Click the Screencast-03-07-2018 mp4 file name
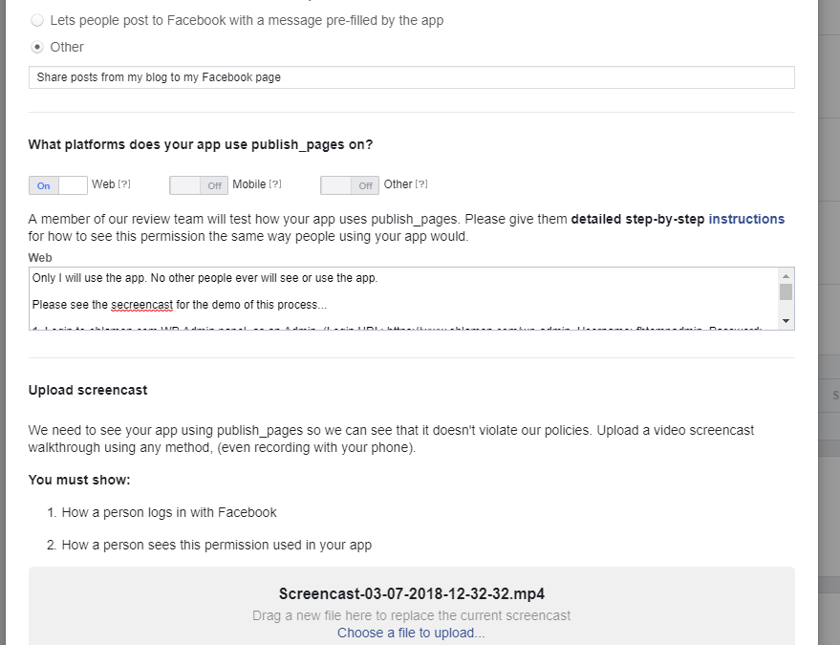840x645 pixels. (412, 594)
